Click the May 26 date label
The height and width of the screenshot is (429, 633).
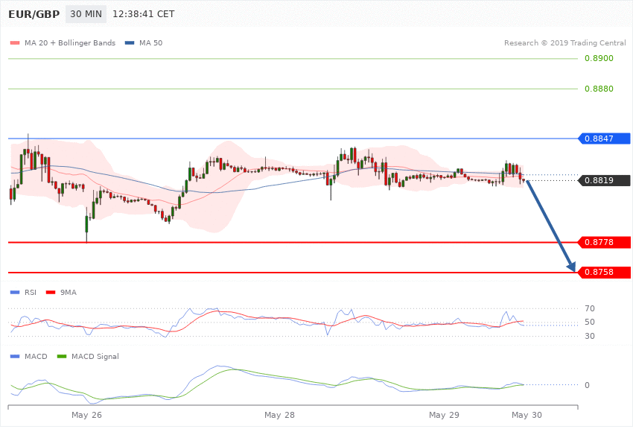tap(86, 415)
